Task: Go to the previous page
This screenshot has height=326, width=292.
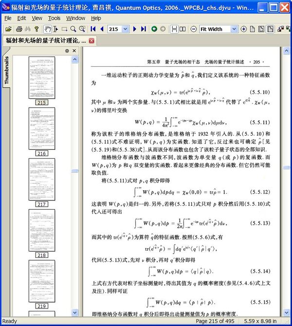Action: (x=102, y=29)
